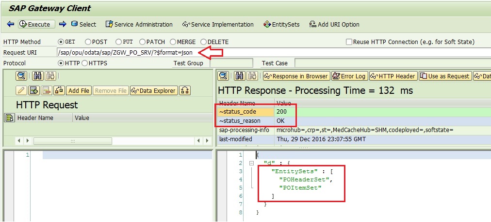Click the request Value column header

pos(143,118)
